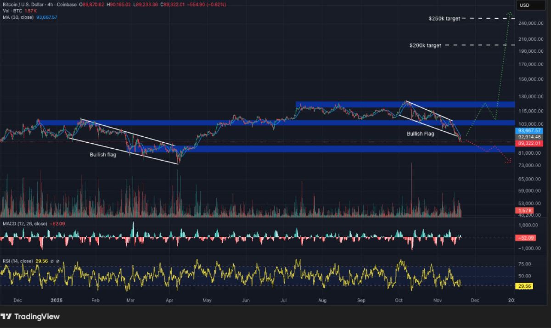Viewport: 551px width, 330px height.
Task: Click the Jul label on the time axis
Action: (283, 300)
